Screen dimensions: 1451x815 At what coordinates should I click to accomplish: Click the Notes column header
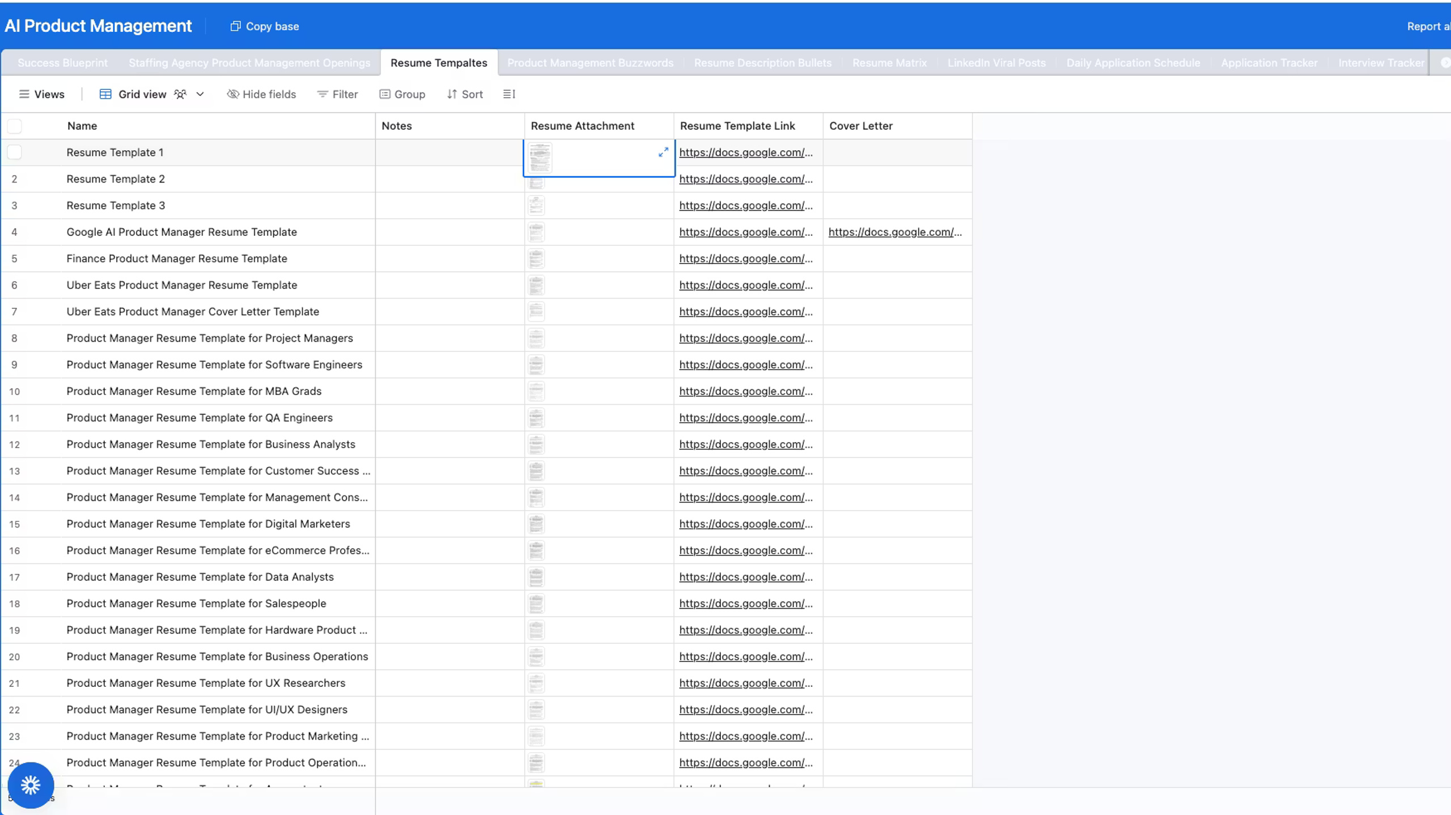(450, 126)
